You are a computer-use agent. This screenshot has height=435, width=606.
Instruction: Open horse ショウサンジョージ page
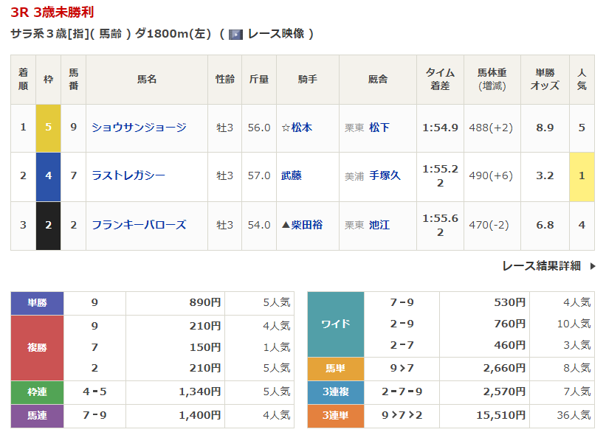pyautogui.click(x=139, y=128)
